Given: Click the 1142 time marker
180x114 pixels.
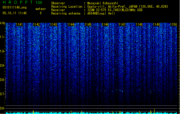Looking at the screenshot, I should pos(36,25).
